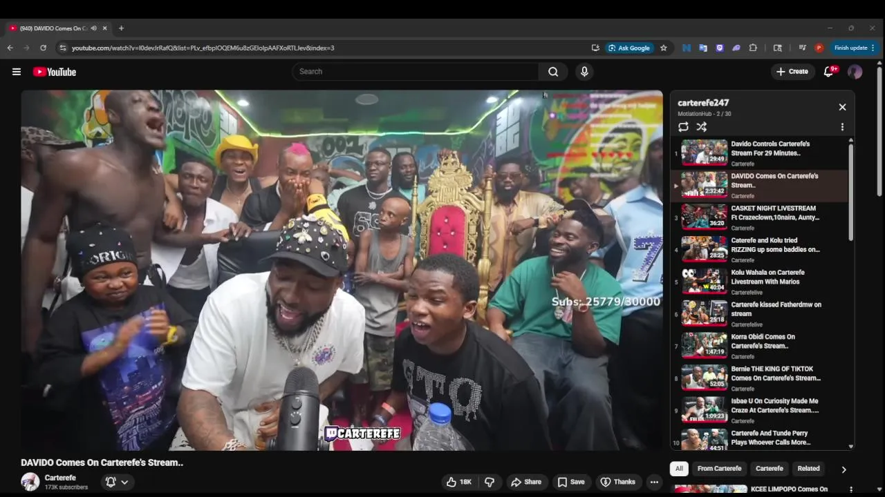This screenshot has width=885, height=497.
Task: Open playlist panel three-dot options
Action: point(842,127)
